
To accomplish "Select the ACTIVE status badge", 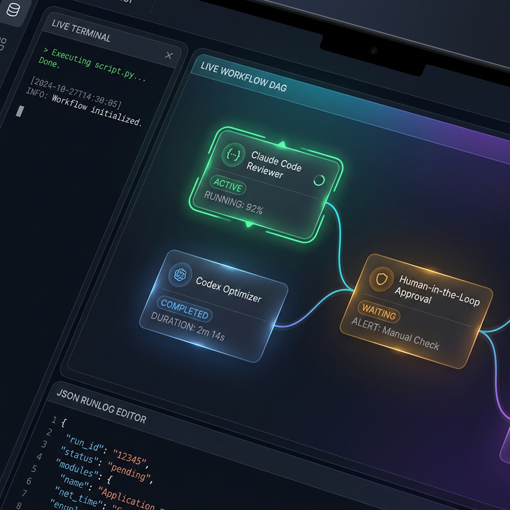I will pyautogui.click(x=228, y=185).
